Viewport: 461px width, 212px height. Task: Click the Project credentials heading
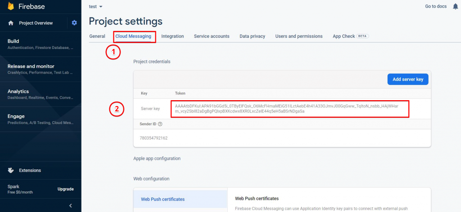(152, 62)
